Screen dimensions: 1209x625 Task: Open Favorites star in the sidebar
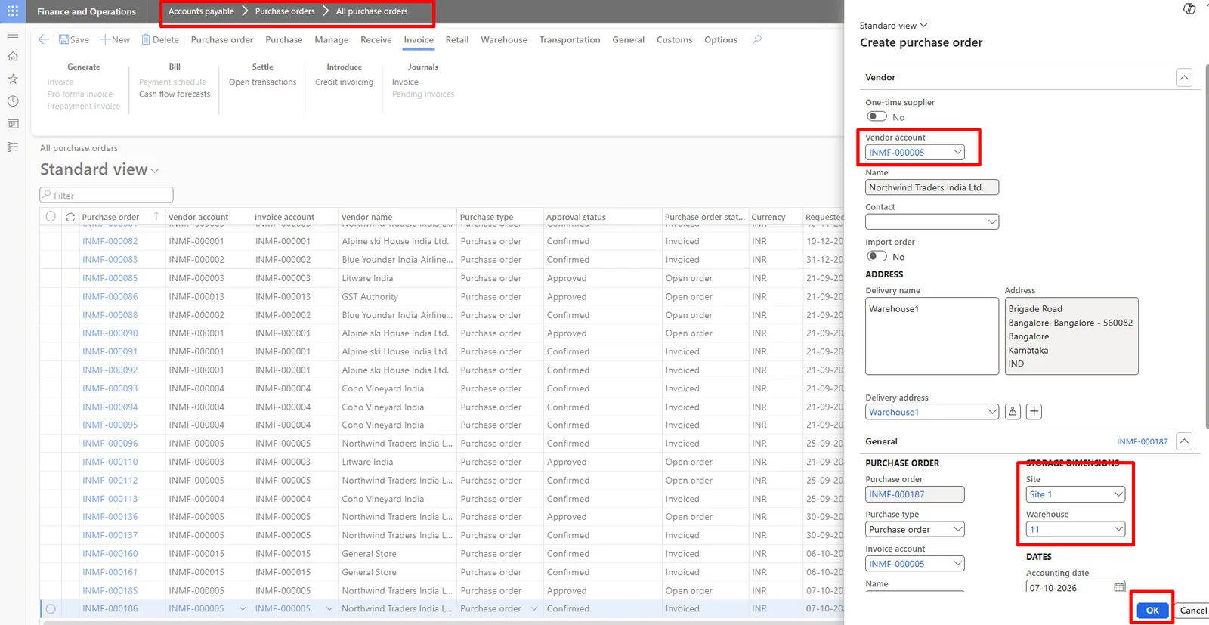tap(13, 79)
